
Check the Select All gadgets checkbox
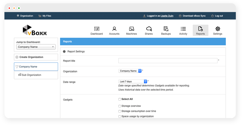click(x=120, y=99)
